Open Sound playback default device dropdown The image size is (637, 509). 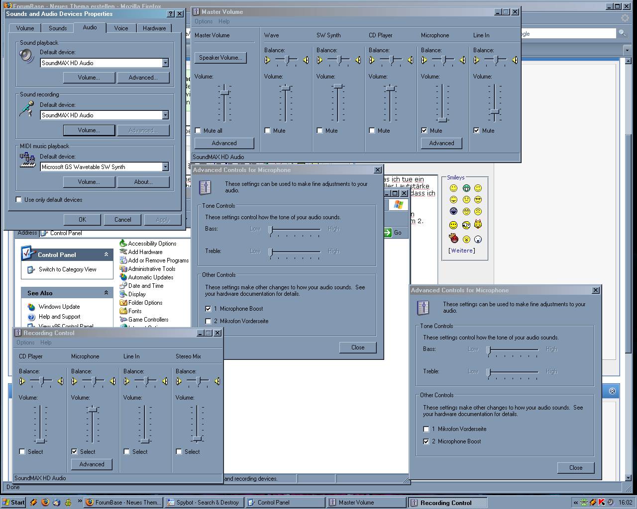[165, 63]
